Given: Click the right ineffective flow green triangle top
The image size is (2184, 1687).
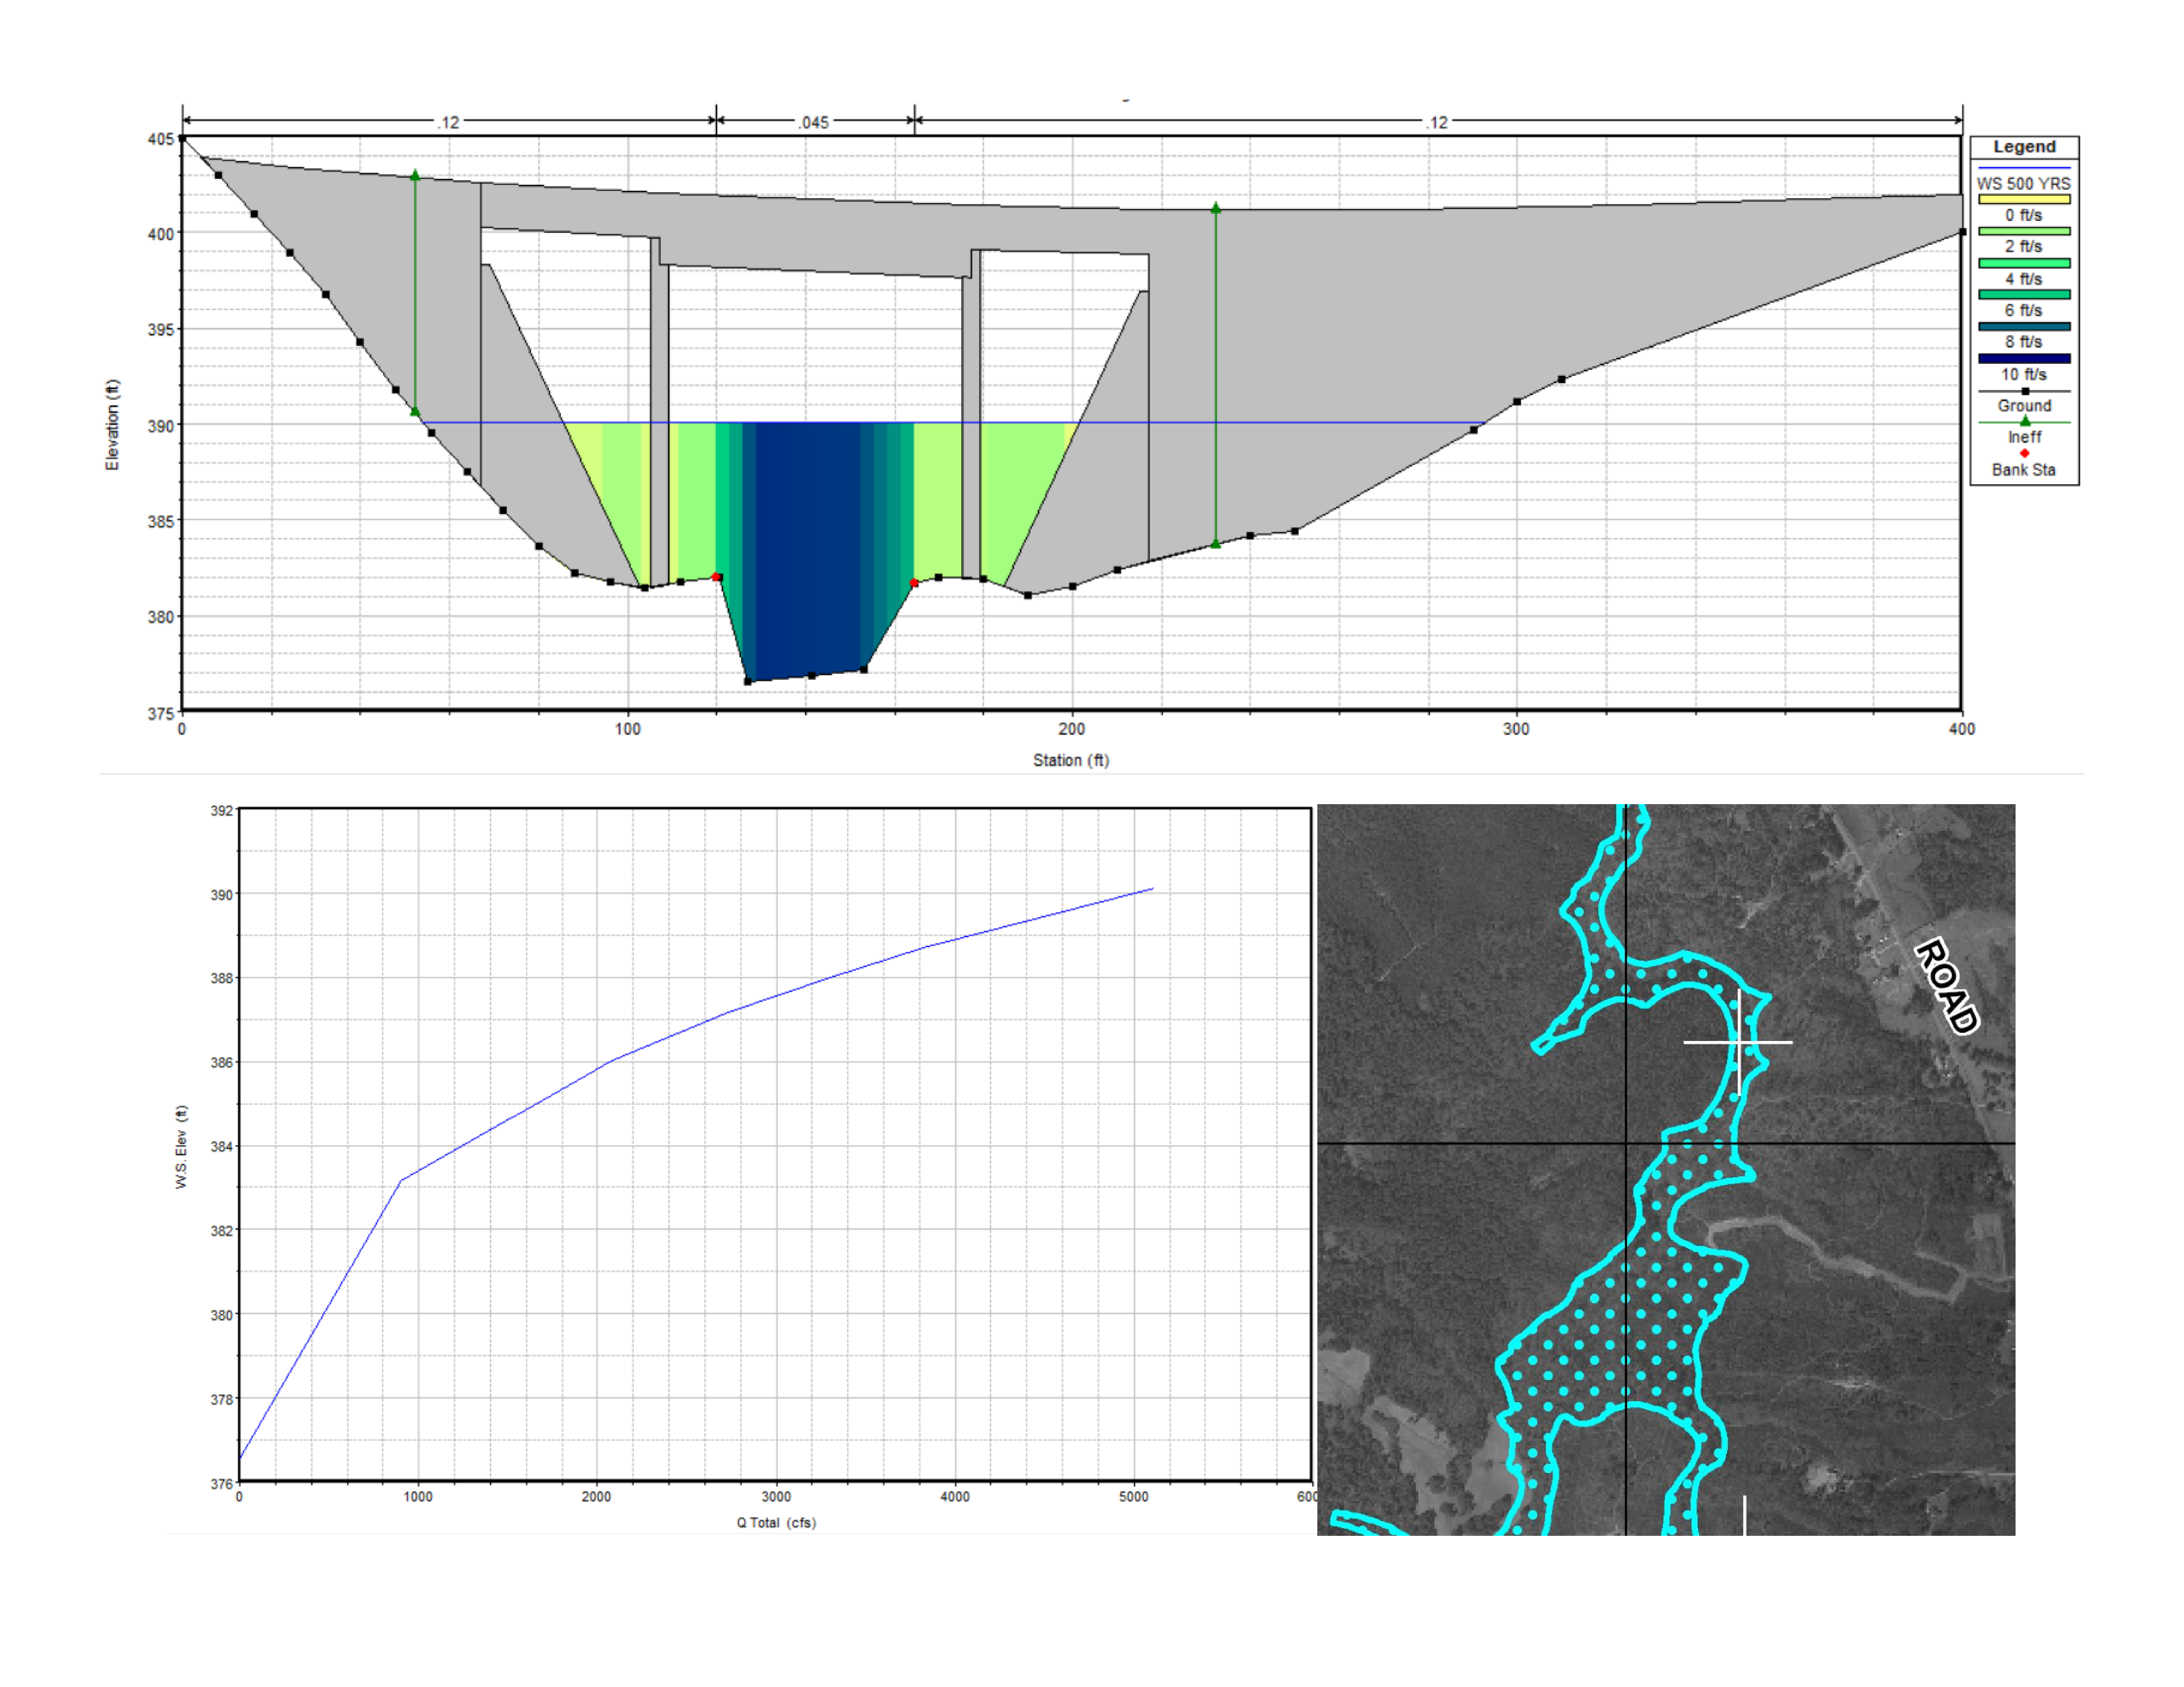Looking at the screenshot, I should pos(1216,208).
